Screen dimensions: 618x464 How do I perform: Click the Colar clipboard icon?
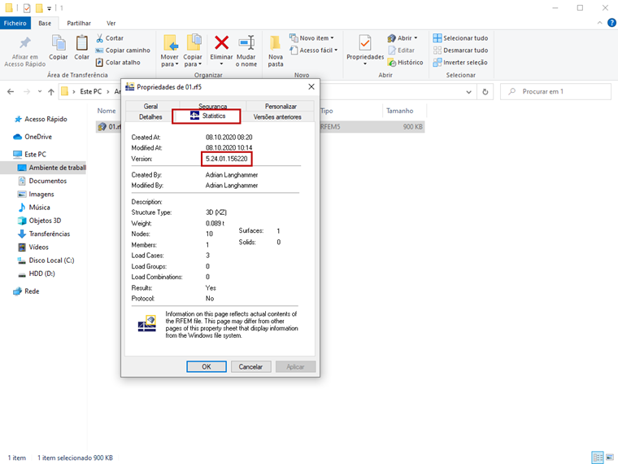pos(81,42)
